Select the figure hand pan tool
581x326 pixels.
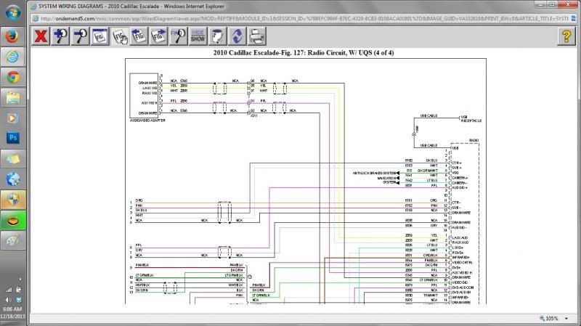point(119,36)
